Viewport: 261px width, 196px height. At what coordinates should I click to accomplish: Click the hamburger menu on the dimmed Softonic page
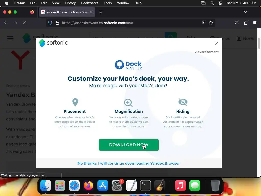(x=10, y=38)
